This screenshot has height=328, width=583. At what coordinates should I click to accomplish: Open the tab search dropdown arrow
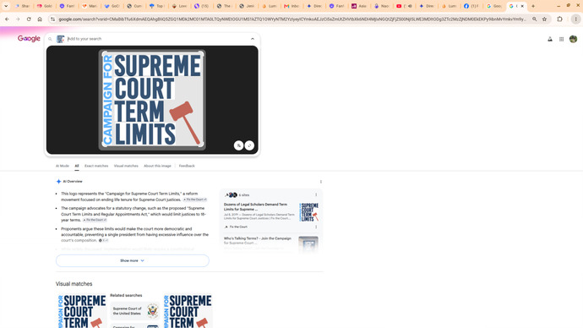point(6,6)
